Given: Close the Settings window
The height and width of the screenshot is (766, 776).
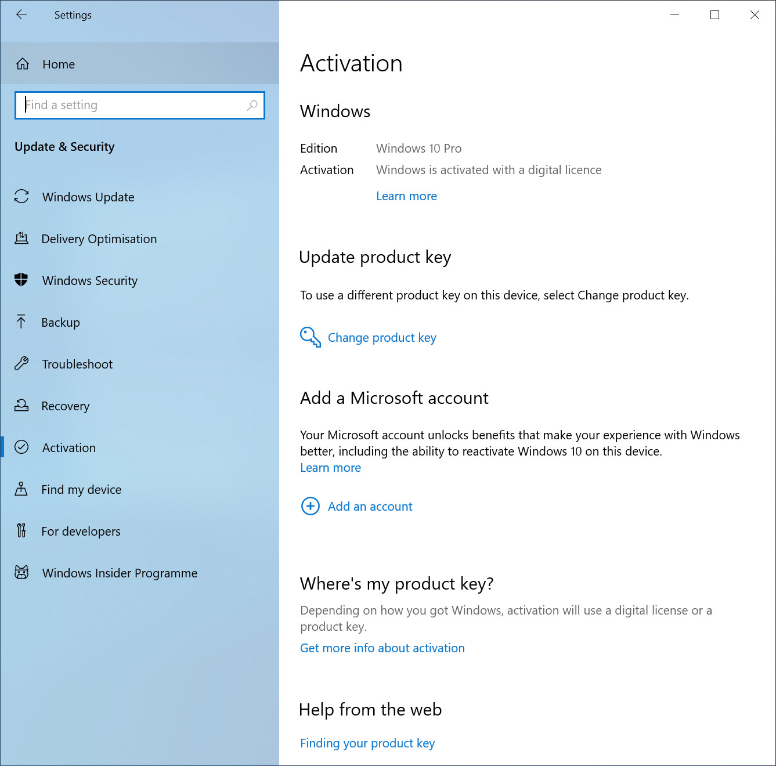Looking at the screenshot, I should [755, 15].
